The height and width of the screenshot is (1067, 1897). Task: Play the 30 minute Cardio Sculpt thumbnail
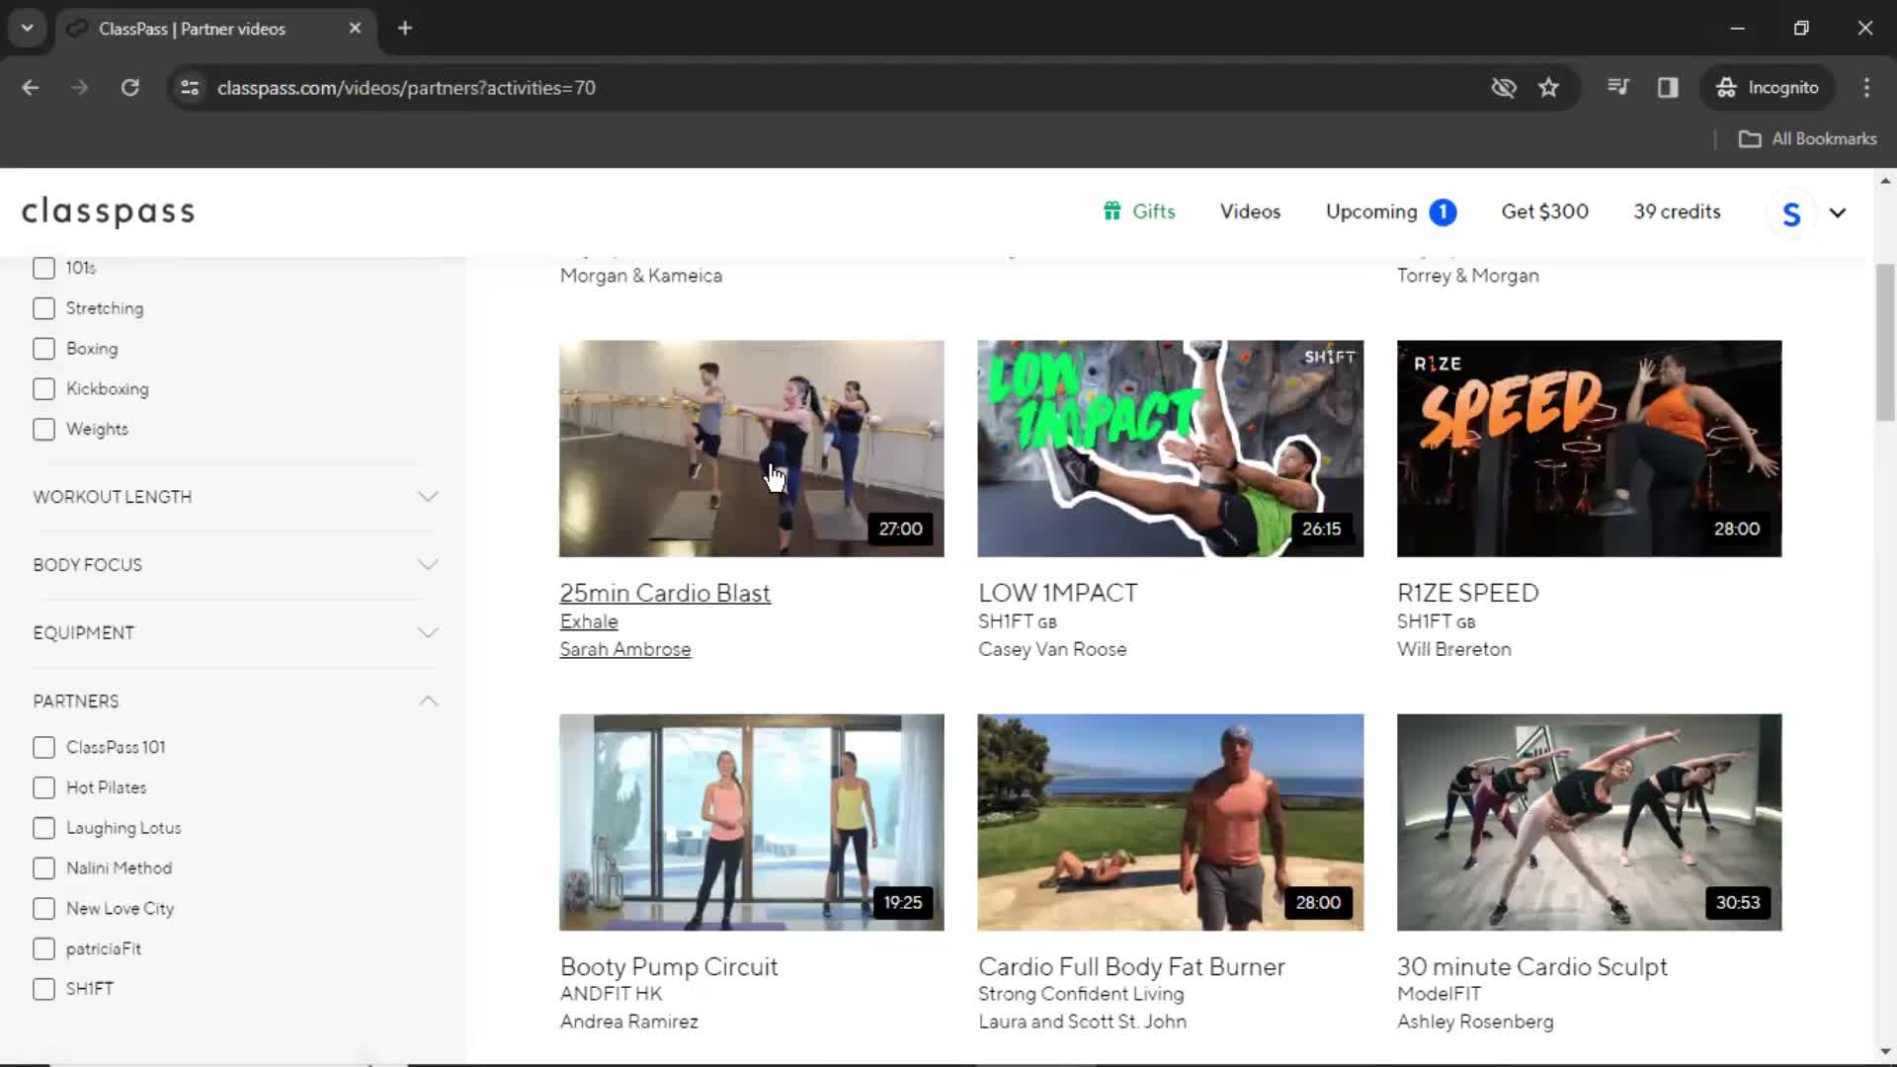pyautogui.click(x=1590, y=822)
